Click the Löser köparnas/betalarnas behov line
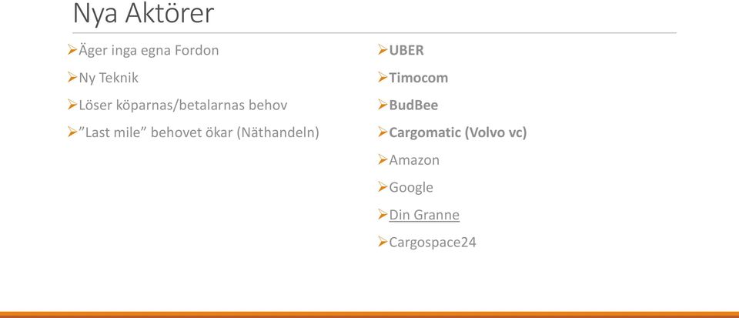 pos(183,105)
